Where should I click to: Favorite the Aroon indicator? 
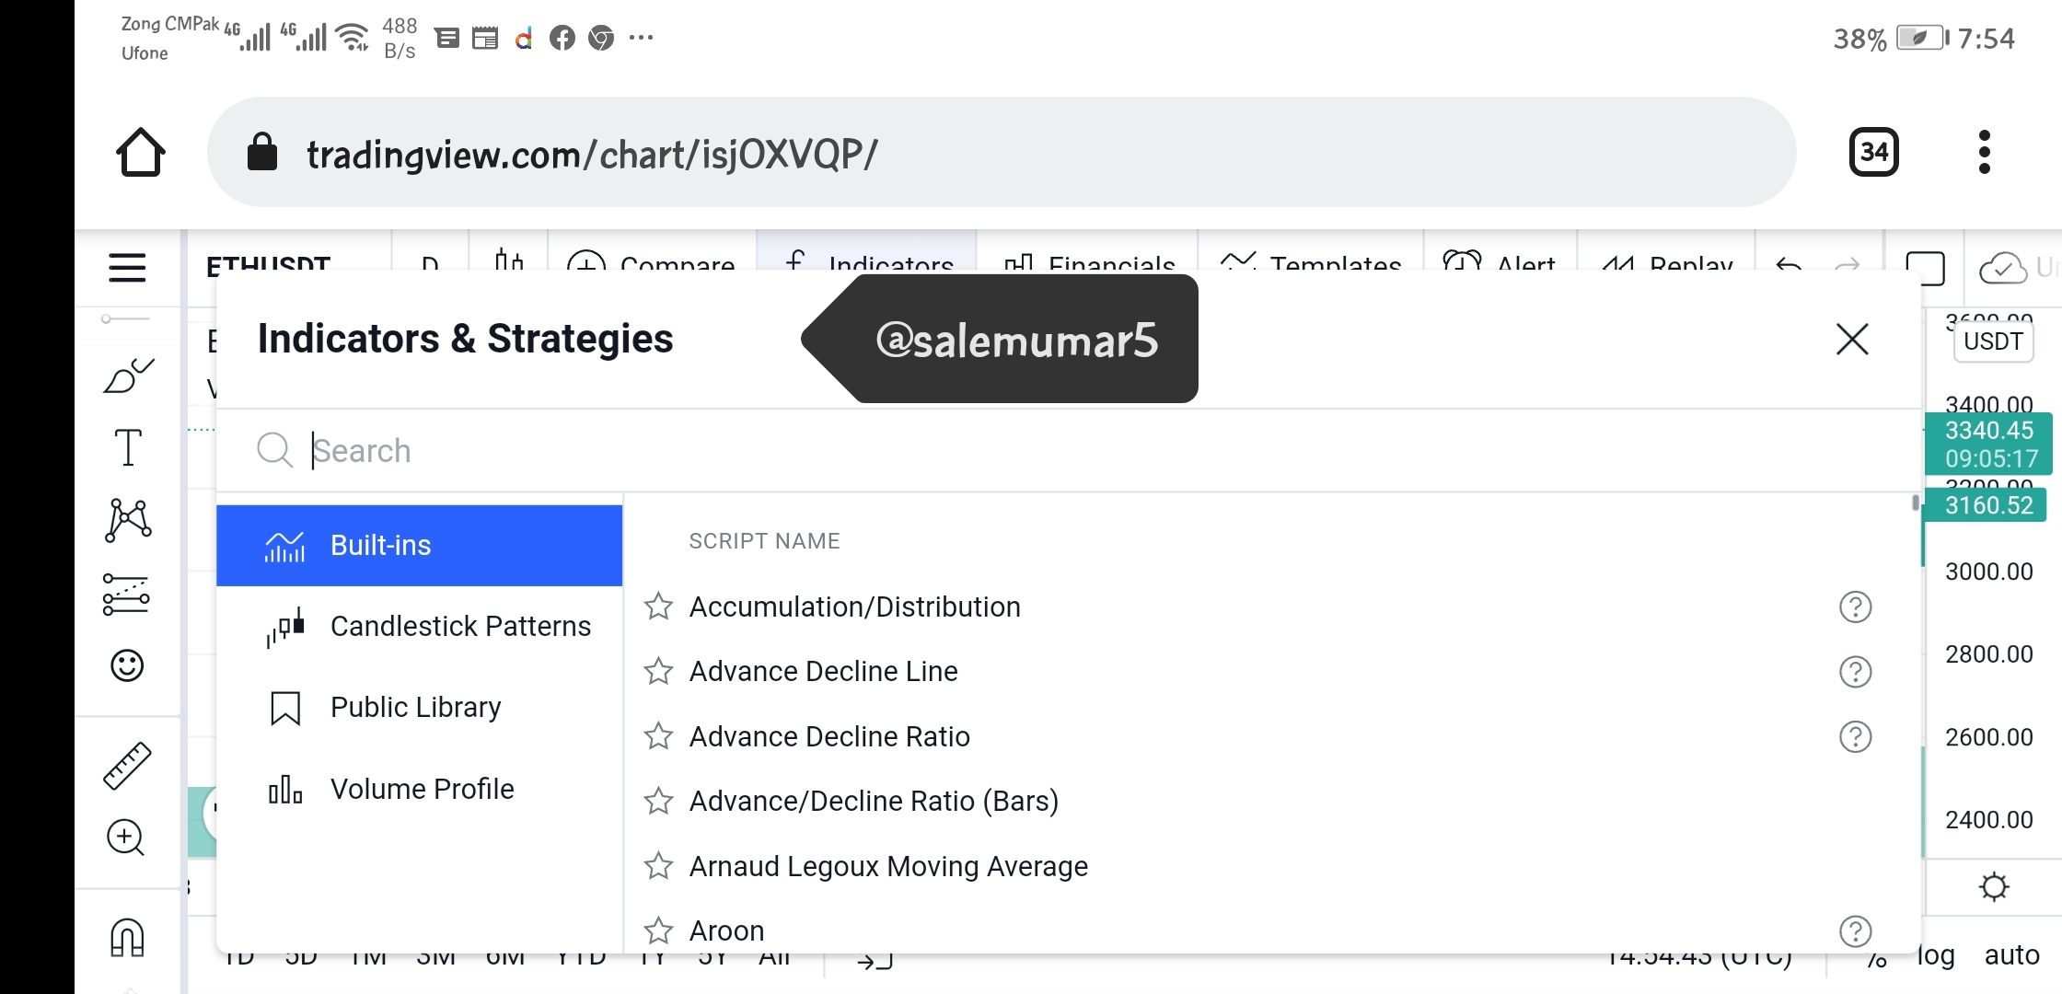pos(658,930)
